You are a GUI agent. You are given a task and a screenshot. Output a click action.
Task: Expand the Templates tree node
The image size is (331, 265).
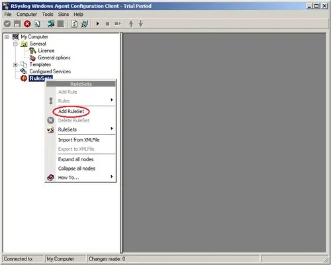tap(15, 65)
